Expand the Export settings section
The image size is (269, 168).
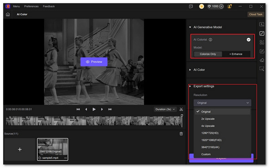point(190,86)
